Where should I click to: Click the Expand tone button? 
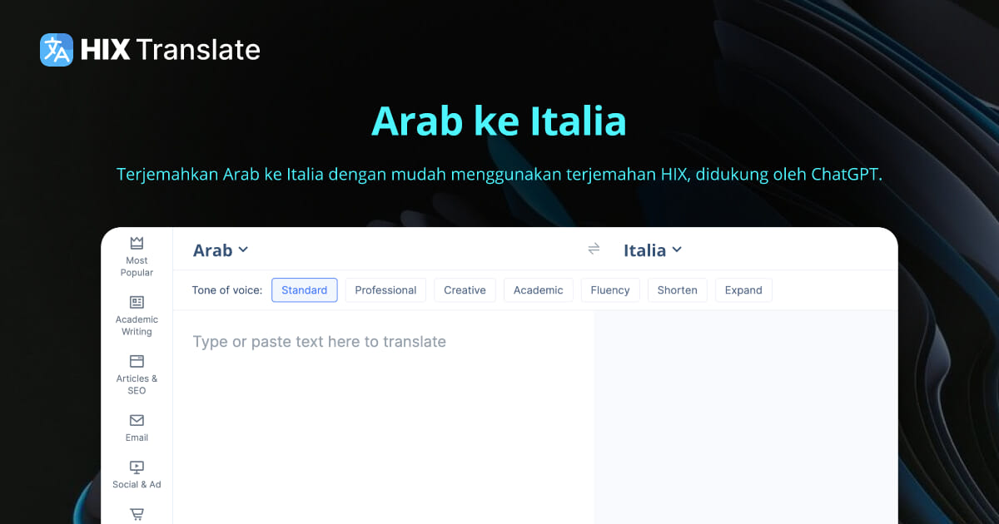pos(743,289)
